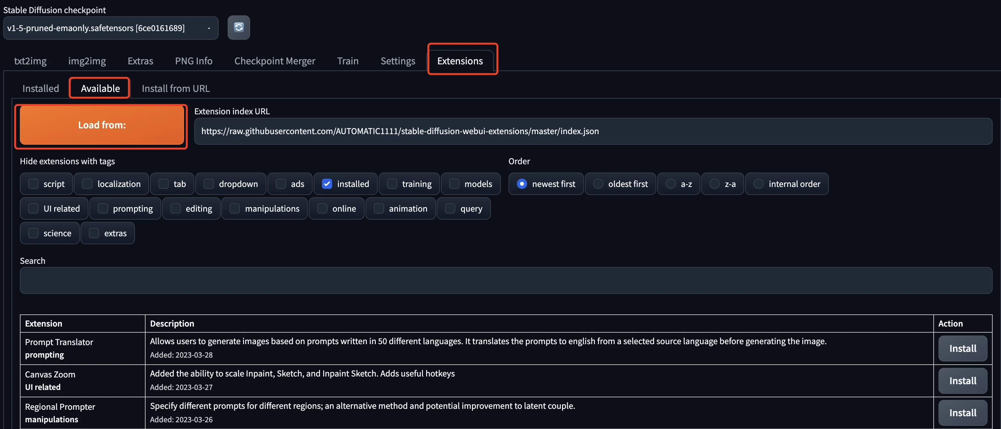Tick the localization hide checkbox
Screen dimensions: 1001x429
(x=88, y=184)
